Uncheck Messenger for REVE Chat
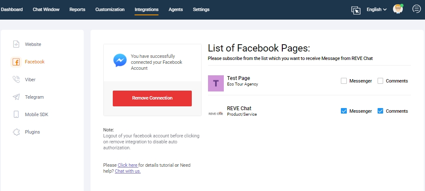The width and height of the screenshot is (425, 191). (343, 111)
